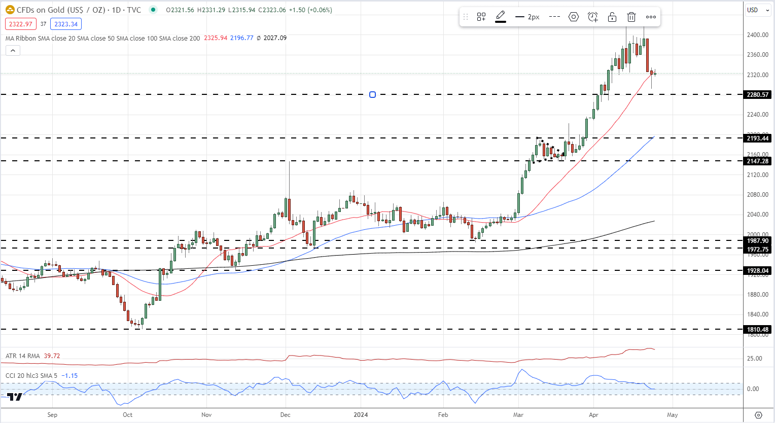Click the 1987.90 price label
The image size is (775, 423).
[758, 241]
